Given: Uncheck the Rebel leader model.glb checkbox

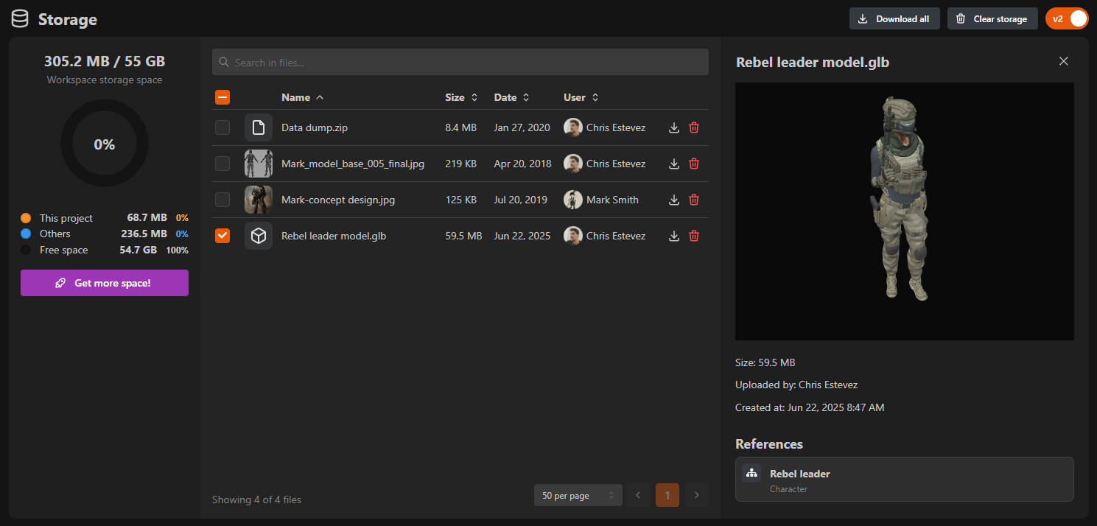Looking at the screenshot, I should coord(222,236).
